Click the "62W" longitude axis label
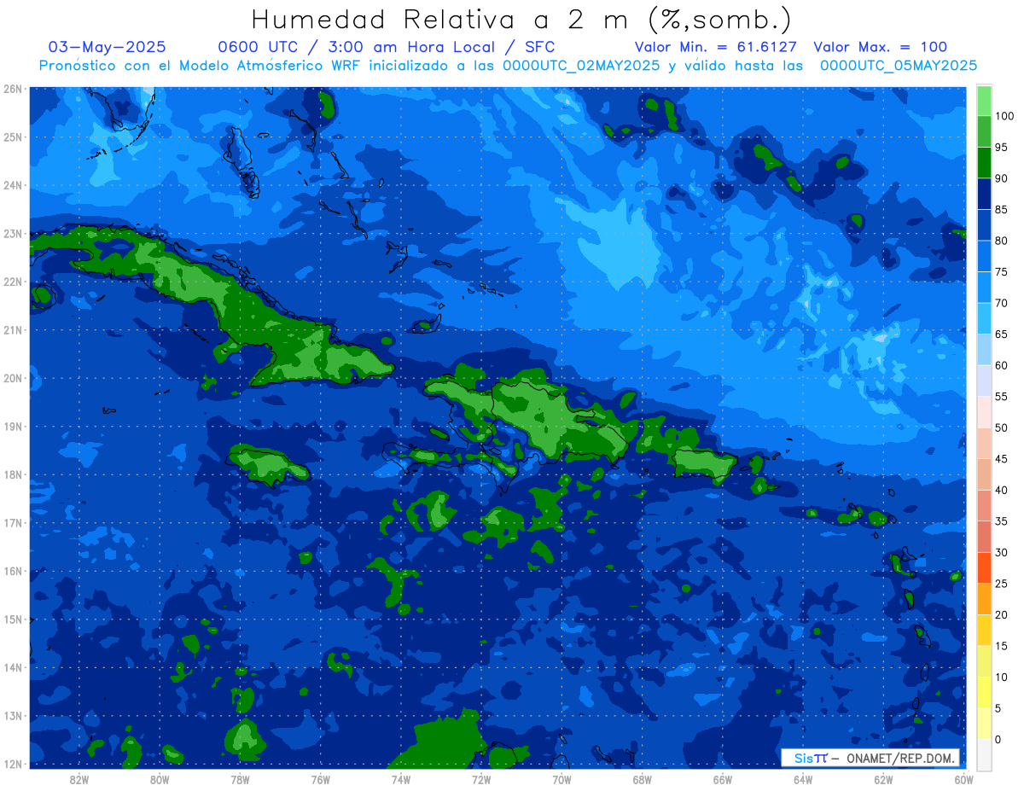Viewport: 1024px width, 791px height. click(883, 779)
